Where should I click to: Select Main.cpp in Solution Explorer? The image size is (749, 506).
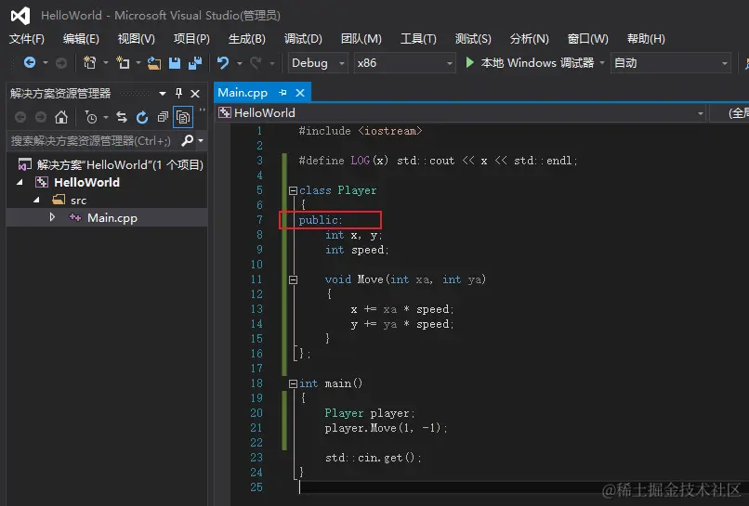pos(112,217)
